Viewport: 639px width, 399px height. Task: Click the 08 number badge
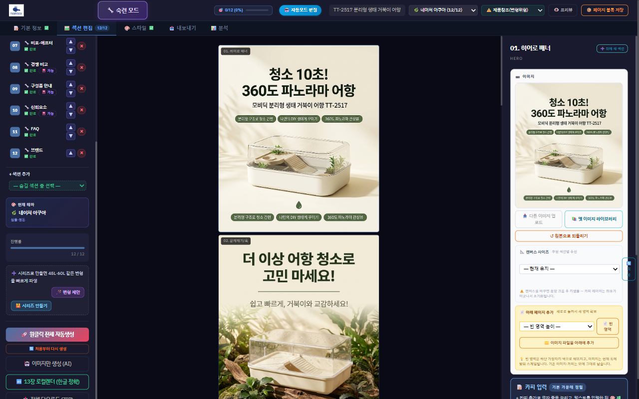click(x=15, y=67)
